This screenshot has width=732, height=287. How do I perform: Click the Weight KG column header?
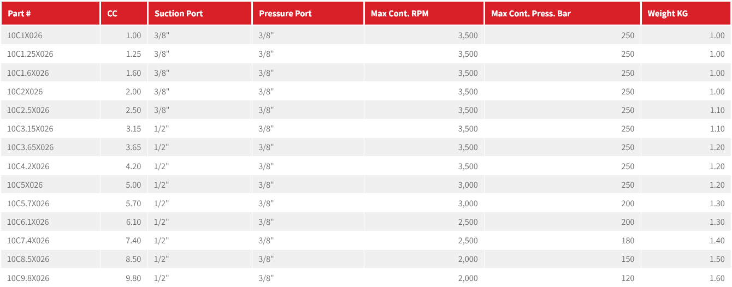tap(668, 14)
